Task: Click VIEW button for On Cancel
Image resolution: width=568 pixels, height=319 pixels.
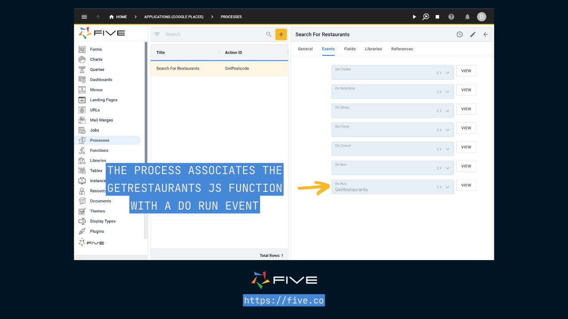Action: 466,147
